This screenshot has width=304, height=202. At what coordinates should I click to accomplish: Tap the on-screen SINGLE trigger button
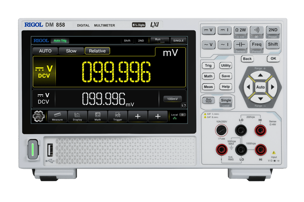pos(179,40)
